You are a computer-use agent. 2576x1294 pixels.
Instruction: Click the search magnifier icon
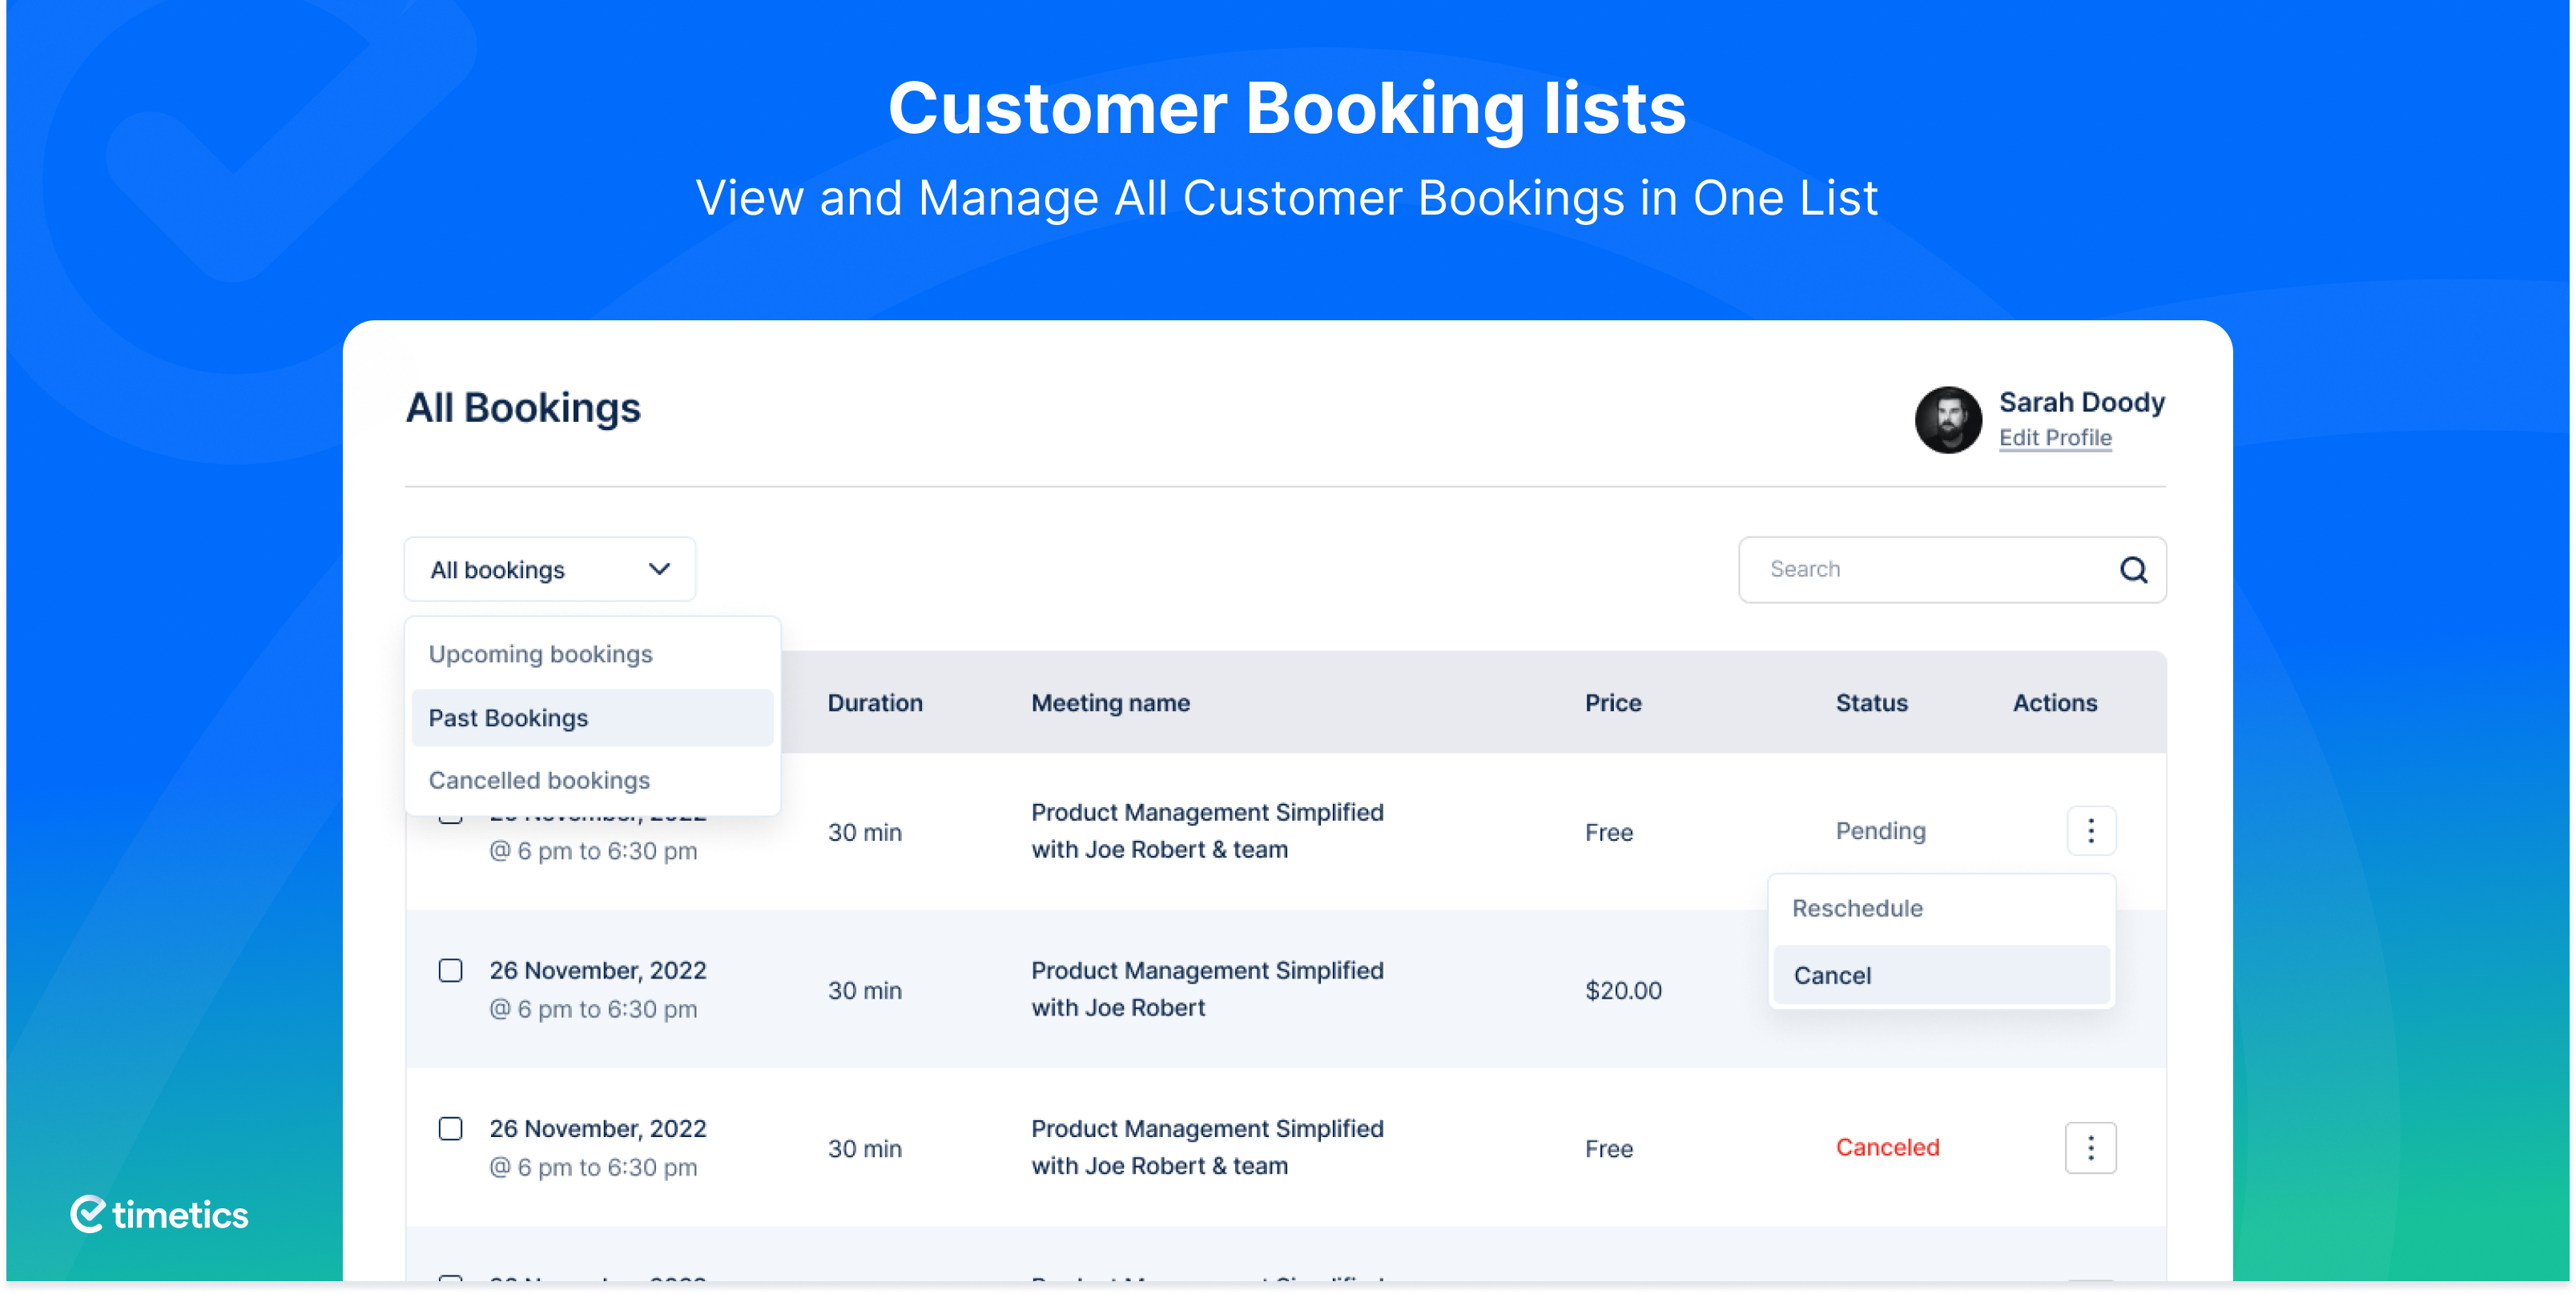pos(2133,570)
